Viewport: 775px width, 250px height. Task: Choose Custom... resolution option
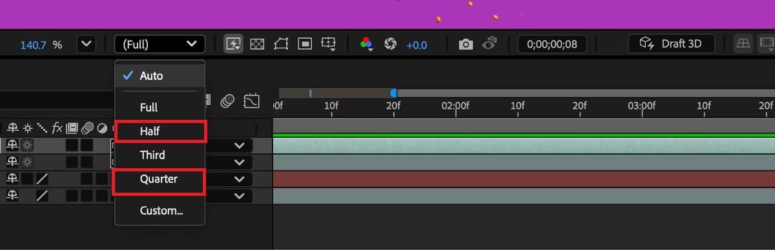[x=161, y=210]
